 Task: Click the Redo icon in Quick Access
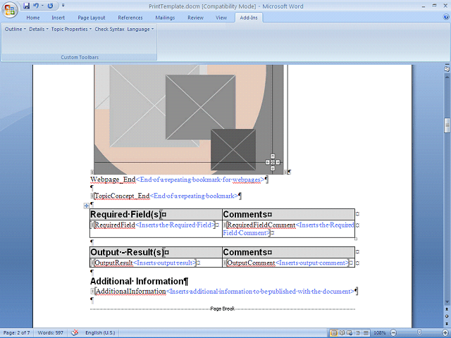(x=51, y=6)
